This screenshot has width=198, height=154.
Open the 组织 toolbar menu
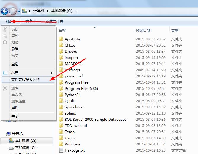(11, 21)
